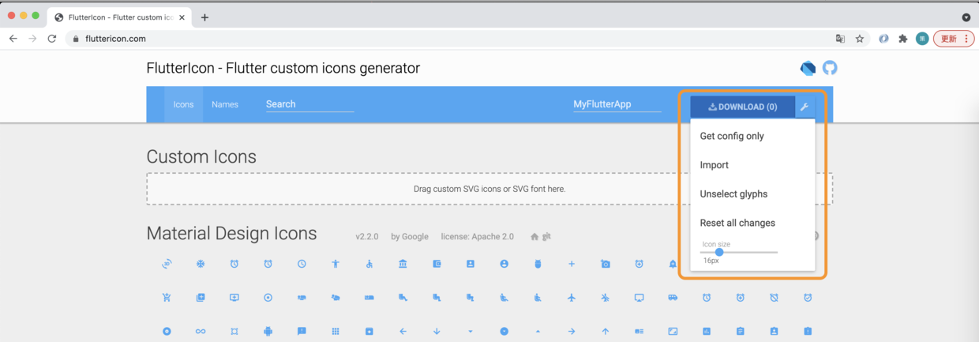The width and height of the screenshot is (979, 342).
Task: Select the add shopping cart glyph
Action: click(x=167, y=298)
